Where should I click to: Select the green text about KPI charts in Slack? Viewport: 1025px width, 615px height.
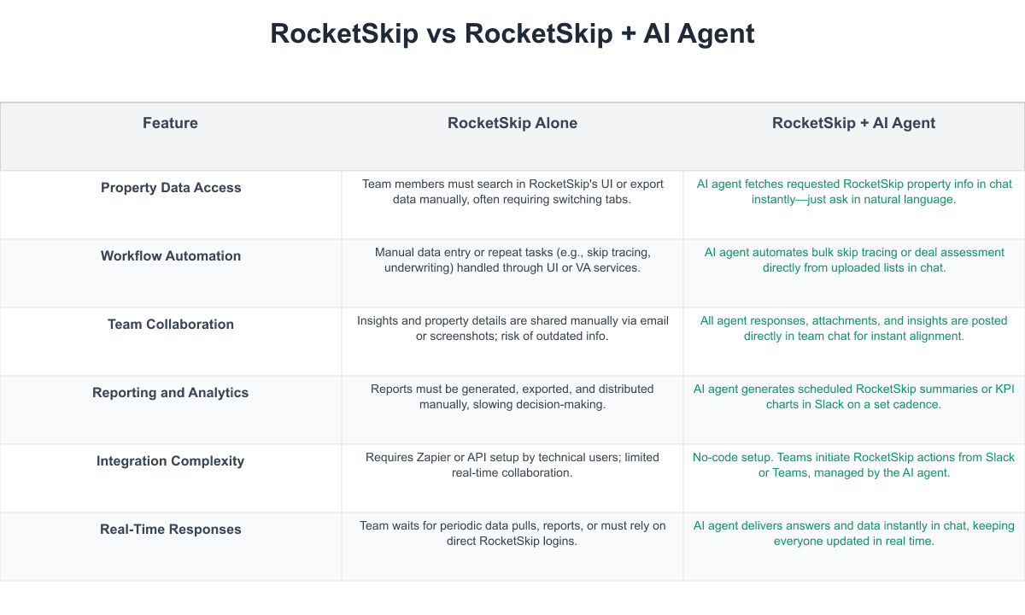pos(854,396)
